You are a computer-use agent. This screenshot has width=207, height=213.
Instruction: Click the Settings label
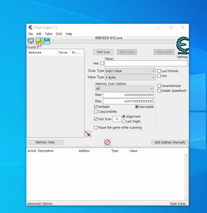coord(182,57)
